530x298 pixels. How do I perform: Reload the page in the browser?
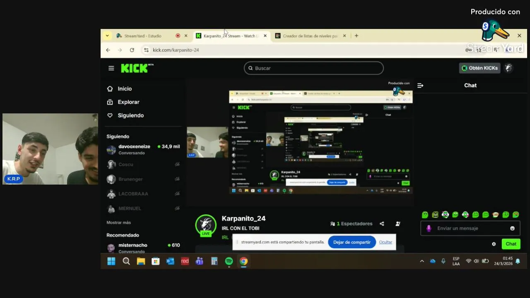[x=132, y=50]
